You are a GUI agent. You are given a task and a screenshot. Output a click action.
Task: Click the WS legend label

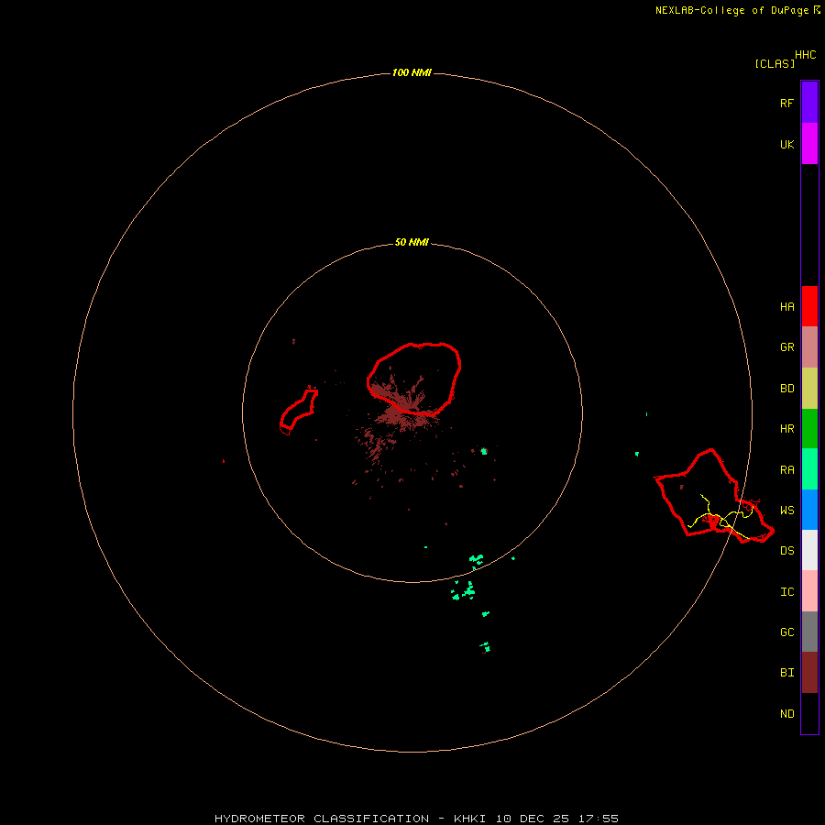(x=786, y=511)
